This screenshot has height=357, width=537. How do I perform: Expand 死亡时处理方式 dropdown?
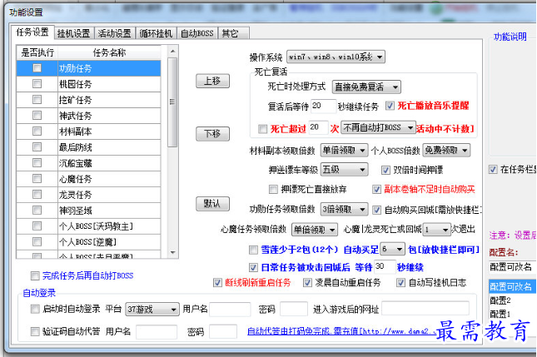pos(366,87)
